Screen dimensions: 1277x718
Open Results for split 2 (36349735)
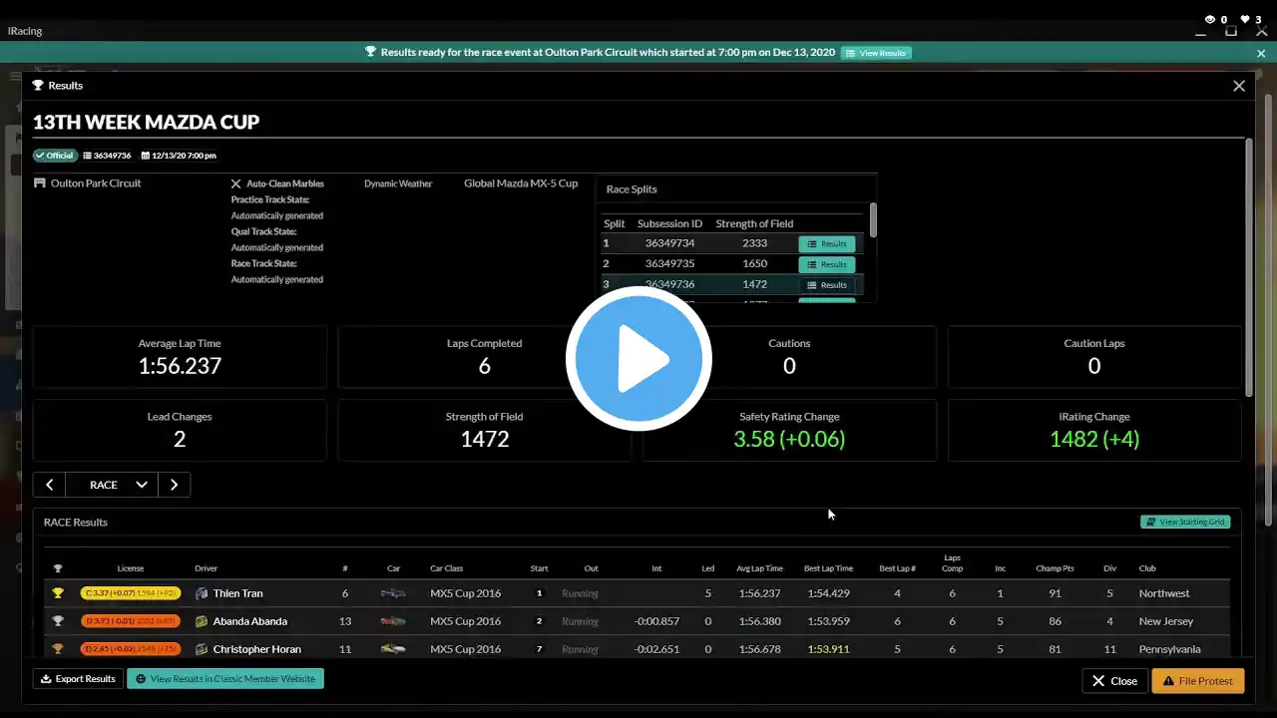pos(827,264)
